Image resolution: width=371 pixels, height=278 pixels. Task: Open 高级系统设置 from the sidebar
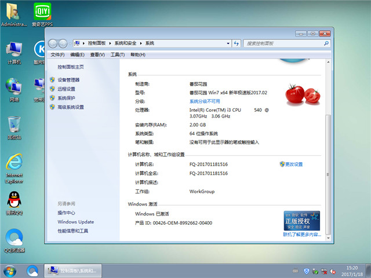pos(71,107)
